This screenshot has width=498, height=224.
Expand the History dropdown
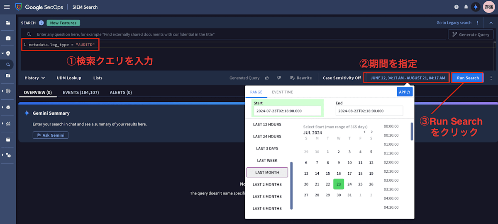point(34,78)
